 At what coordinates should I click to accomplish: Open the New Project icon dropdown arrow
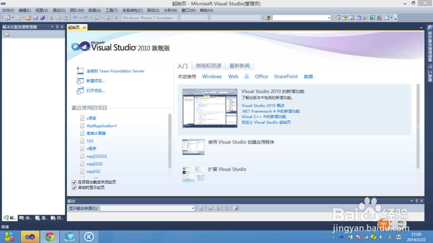coord(13,18)
